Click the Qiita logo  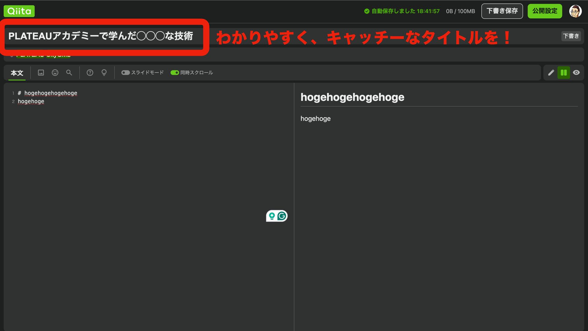19,11
